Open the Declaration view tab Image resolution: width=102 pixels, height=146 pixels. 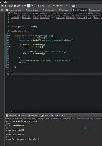point(34,115)
